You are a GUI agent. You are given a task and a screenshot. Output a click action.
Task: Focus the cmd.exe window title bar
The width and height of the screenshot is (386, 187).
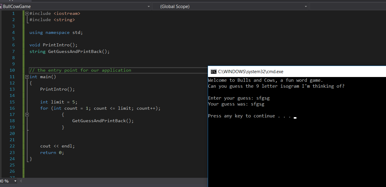(x=298, y=72)
